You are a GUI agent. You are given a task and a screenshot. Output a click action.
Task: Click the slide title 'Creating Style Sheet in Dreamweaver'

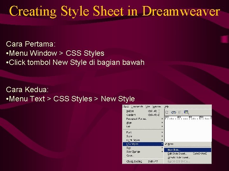114,11
